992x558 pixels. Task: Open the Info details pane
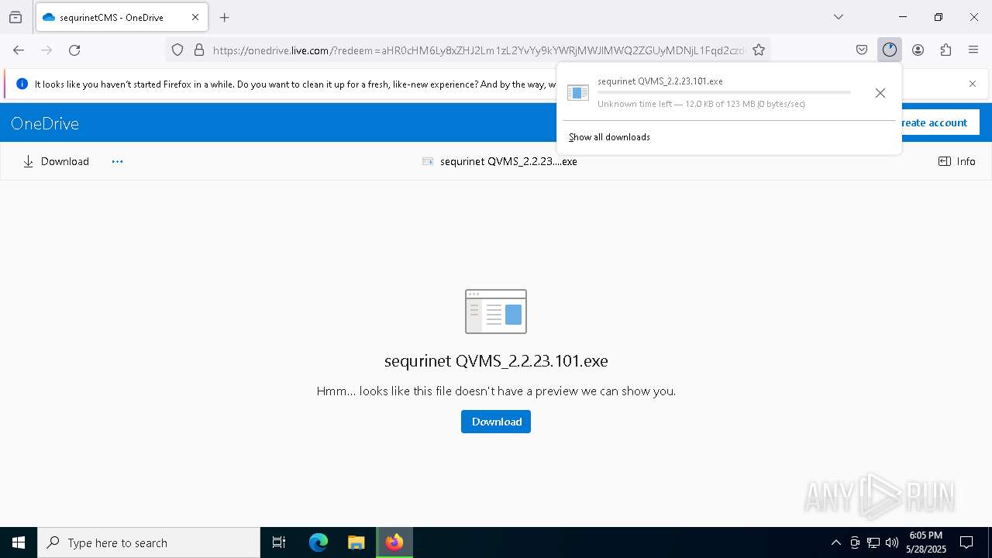pos(957,161)
